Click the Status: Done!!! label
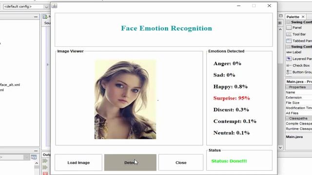The image size is (312, 175). 229,161
